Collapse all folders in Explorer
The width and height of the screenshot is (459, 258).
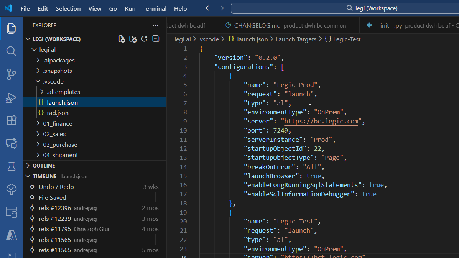click(156, 39)
